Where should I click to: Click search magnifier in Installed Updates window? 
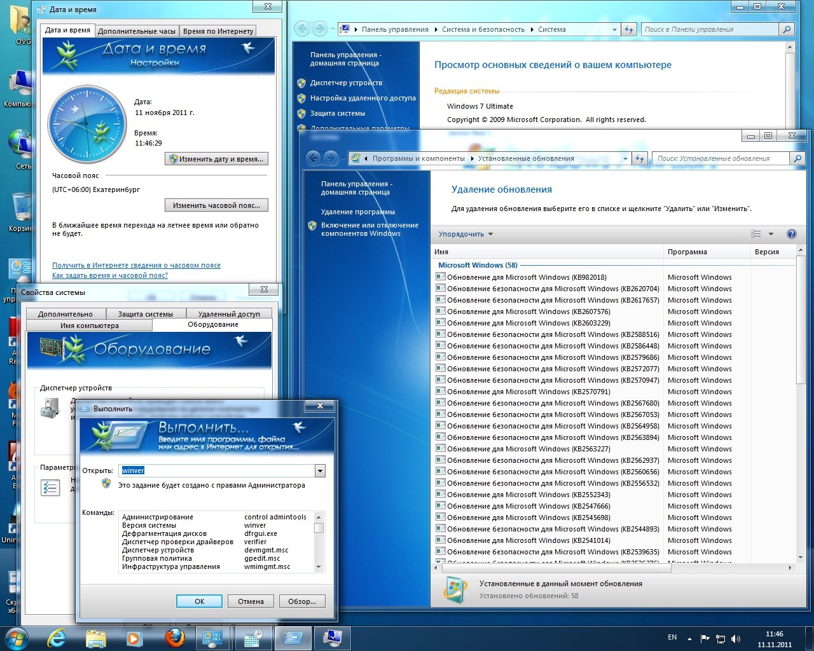(x=797, y=158)
